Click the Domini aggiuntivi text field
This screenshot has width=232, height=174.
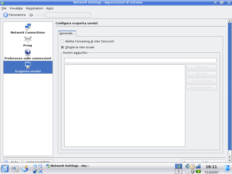tap(140, 60)
